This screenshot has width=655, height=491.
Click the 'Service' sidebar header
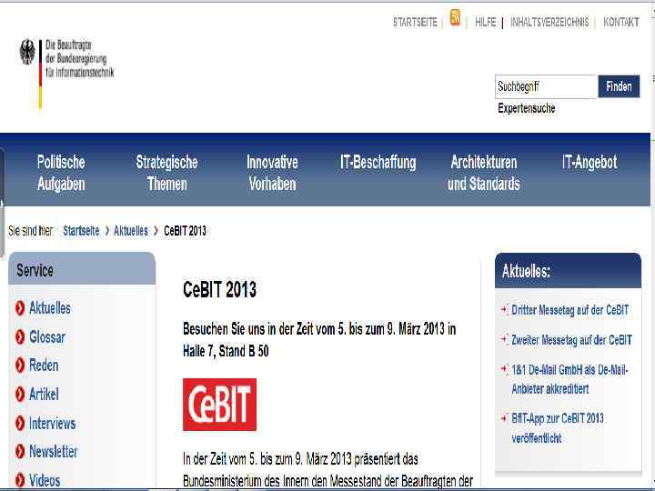tap(82, 269)
